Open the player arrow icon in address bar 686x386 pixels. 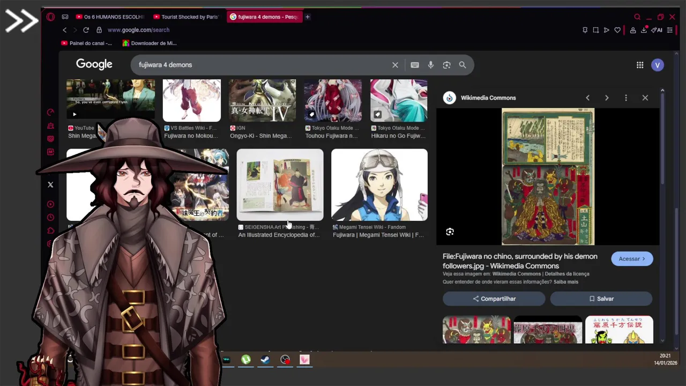click(606, 30)
